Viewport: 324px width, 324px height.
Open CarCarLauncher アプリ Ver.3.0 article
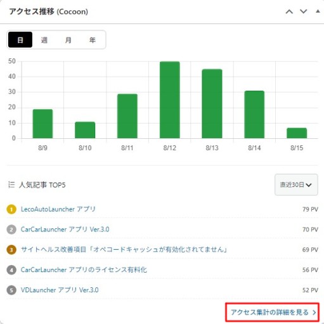(65, 230)
